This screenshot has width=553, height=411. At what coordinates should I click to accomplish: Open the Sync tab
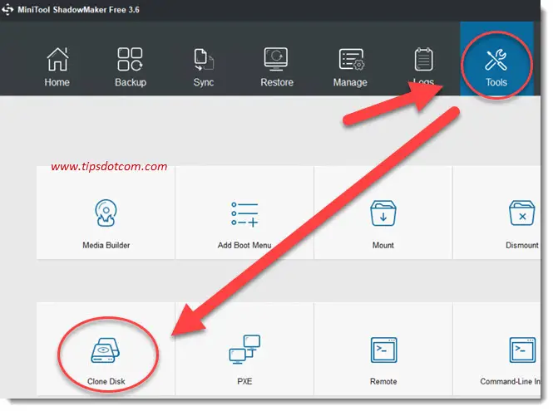coord(204,66)
